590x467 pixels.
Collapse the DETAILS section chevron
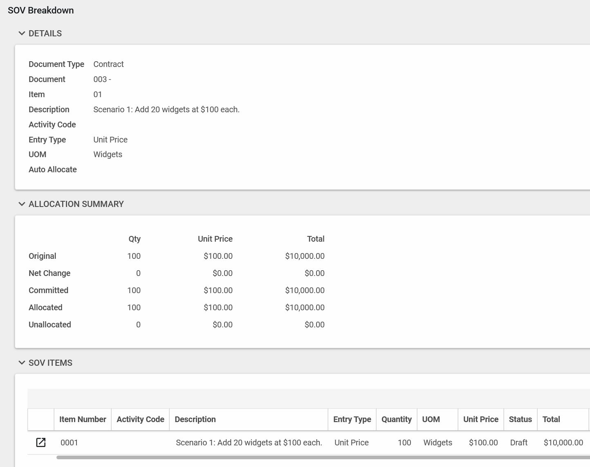coord(22,33)
